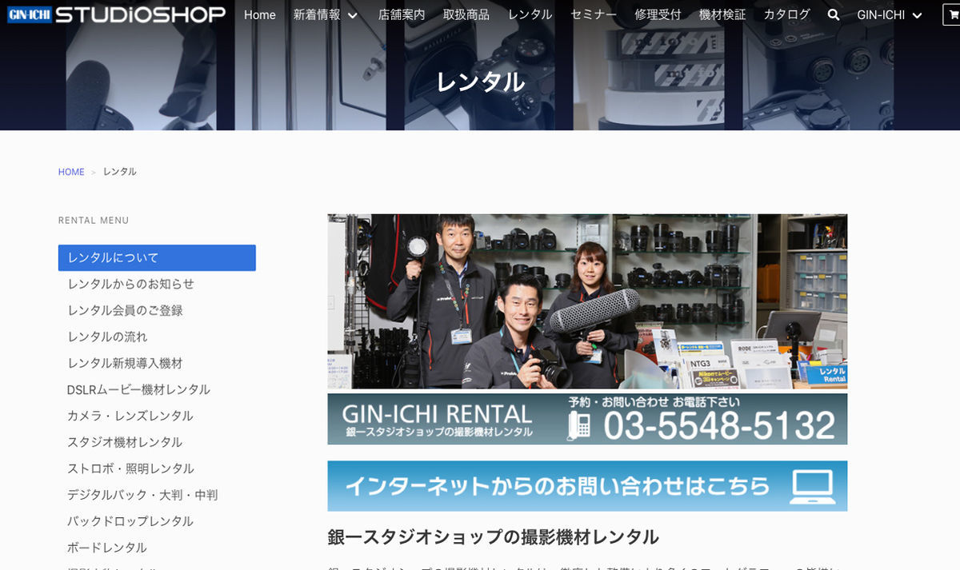960x570 pixels.
Task: Go to Home in the top navigation
Action: coord(259,14)
